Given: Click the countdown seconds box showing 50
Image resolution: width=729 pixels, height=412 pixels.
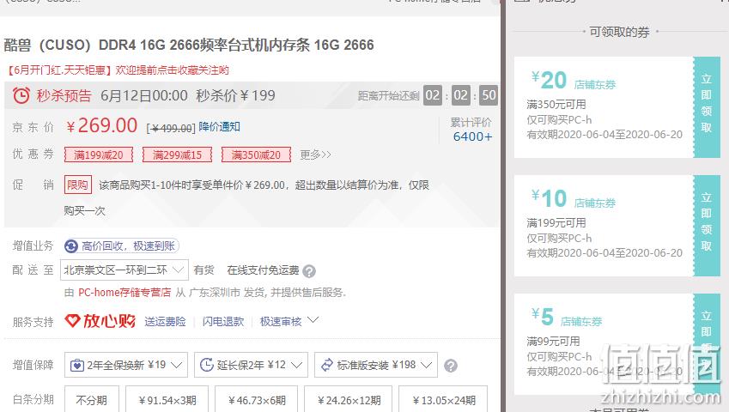Looking at the screenshot, I should tap(489, 95).
